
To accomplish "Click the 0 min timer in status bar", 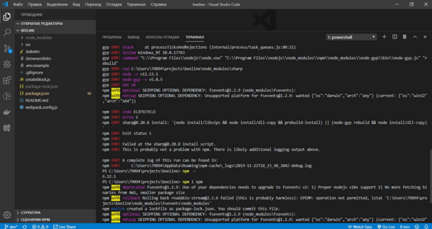I will tap(405, 227).
